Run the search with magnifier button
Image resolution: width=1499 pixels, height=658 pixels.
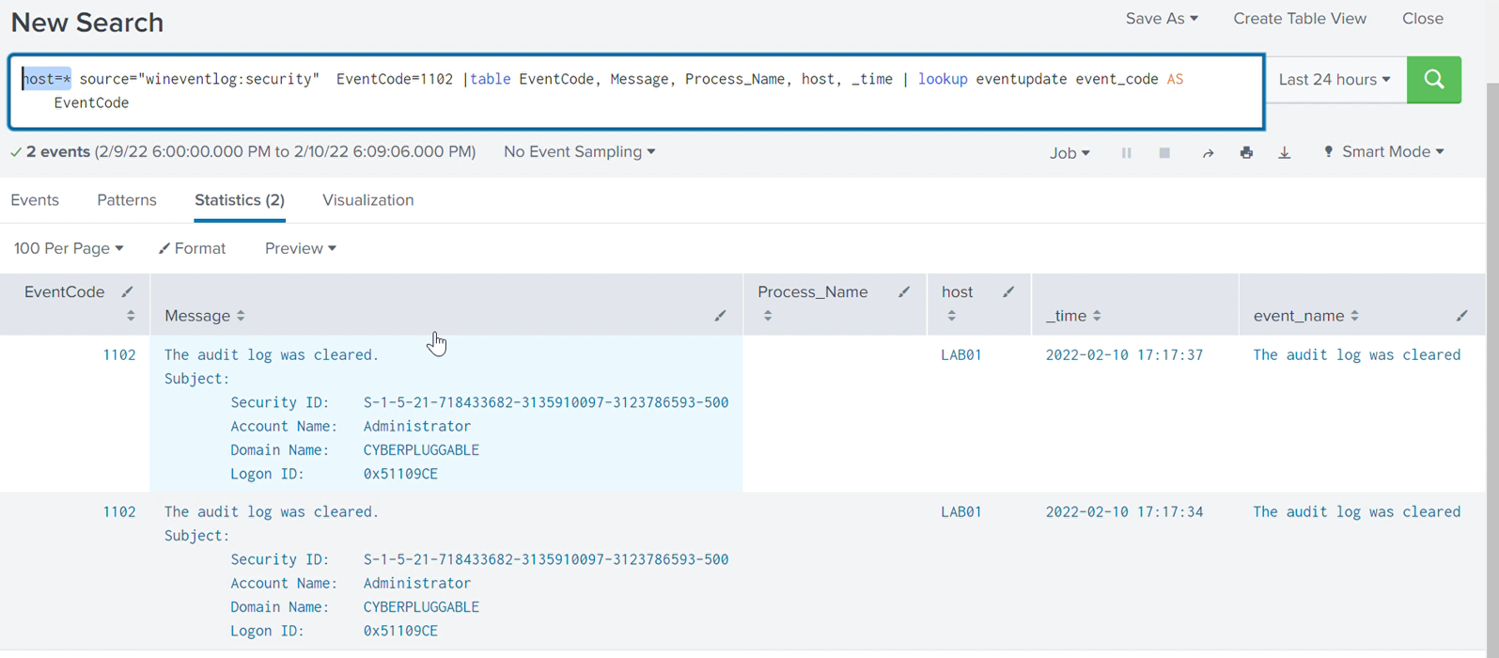coord(1433,80)
